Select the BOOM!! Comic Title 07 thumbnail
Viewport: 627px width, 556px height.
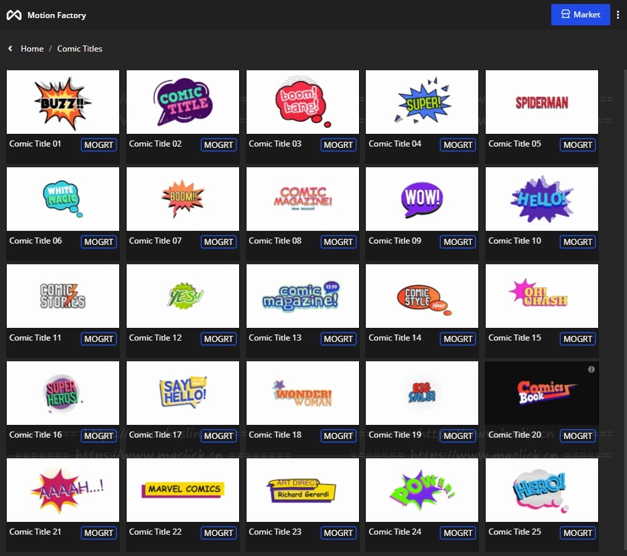pyautogui.click(x=183, y=199)
